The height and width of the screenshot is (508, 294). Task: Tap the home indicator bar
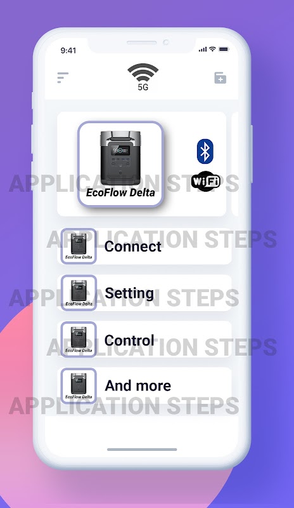coord(142,450)
